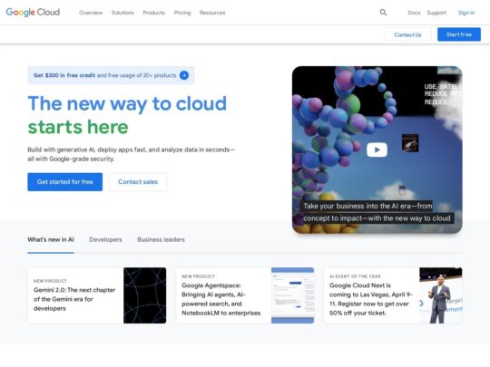Open the Resources menu
490x367 pixels.
click(212, 13)
